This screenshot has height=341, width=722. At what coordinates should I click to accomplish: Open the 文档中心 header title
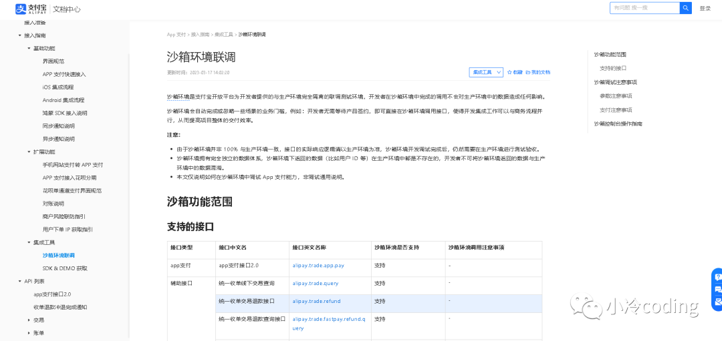point(68,9)
